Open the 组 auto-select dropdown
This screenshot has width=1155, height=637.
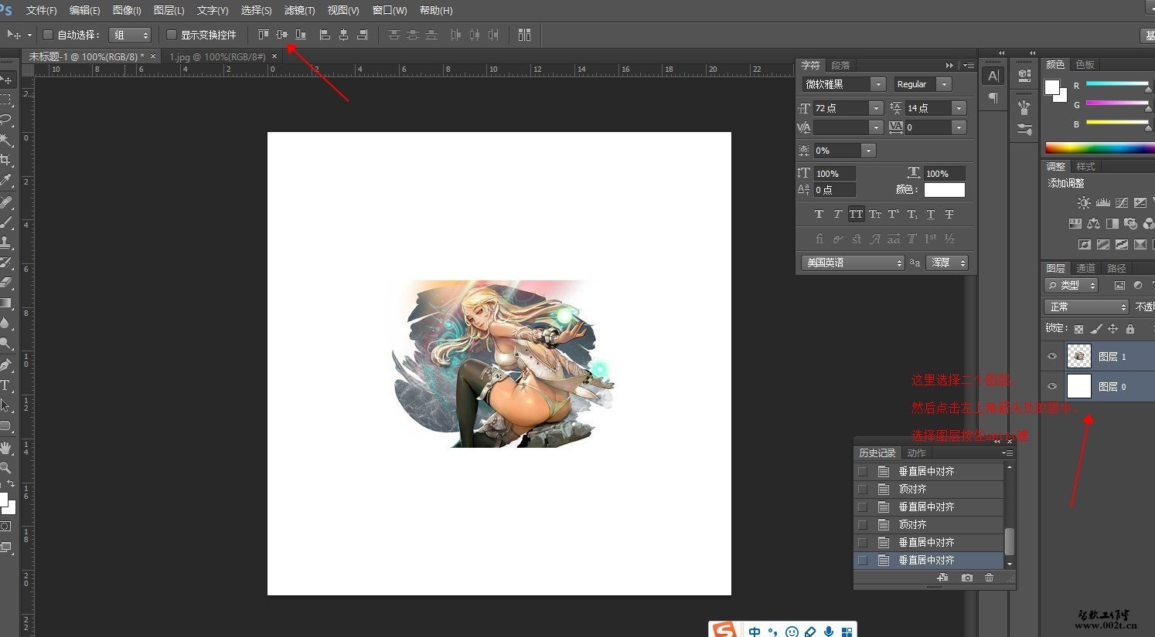130,35
